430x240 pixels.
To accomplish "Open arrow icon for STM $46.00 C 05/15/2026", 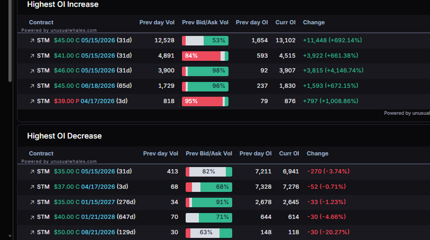I will point(32,71).
